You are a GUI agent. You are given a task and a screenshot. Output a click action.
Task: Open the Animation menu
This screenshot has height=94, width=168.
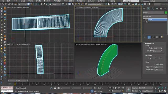(57, 1)
